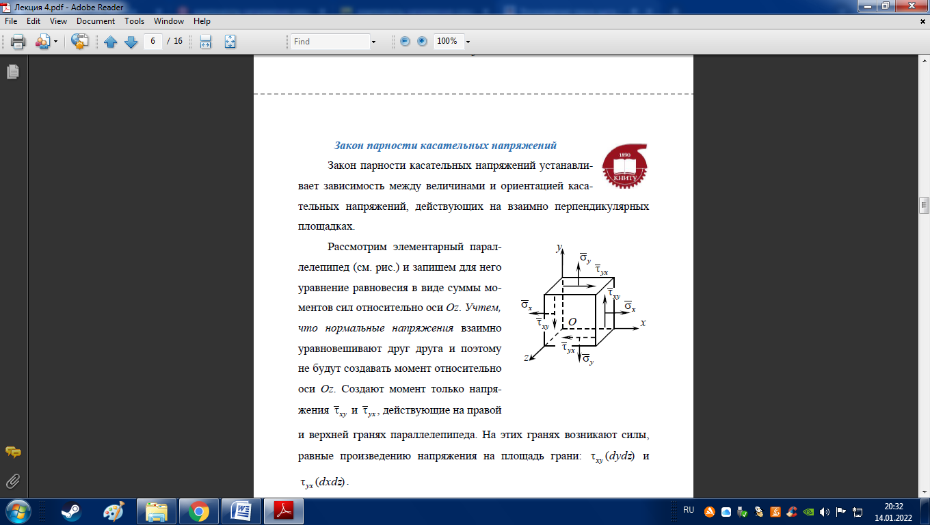The image size is (930, 525).
Task: Open the Pages navigation panel icon
Action: [x=12, y=71]
